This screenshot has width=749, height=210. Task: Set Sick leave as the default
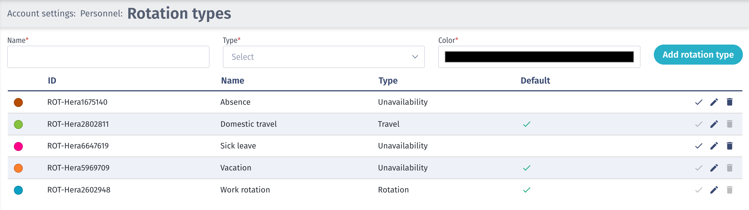[x=698, y=146]
